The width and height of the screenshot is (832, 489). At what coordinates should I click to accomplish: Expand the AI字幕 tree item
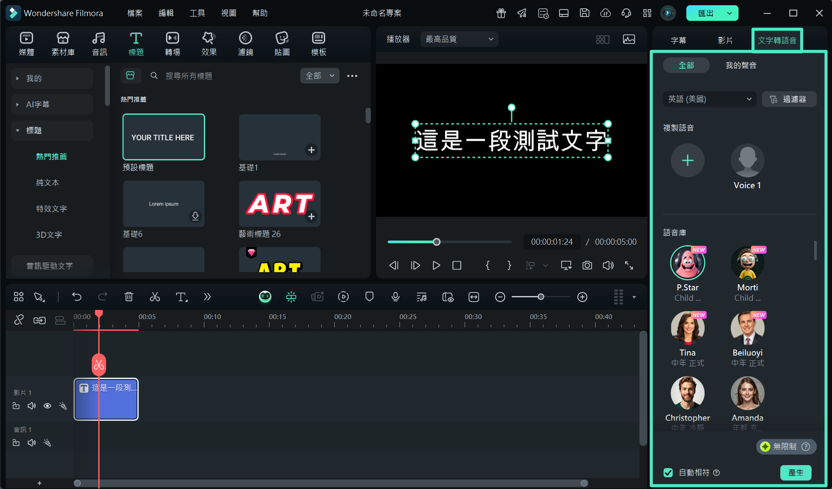52,104
